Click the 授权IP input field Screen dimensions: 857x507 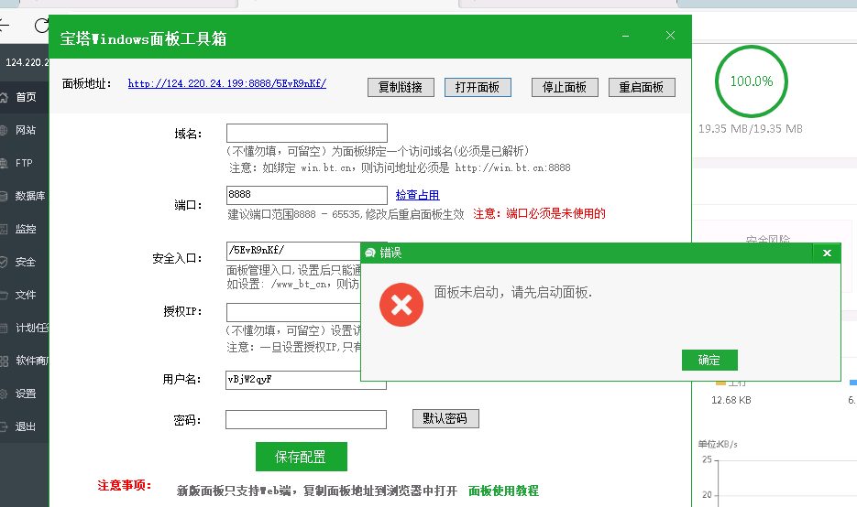point(293,312)
